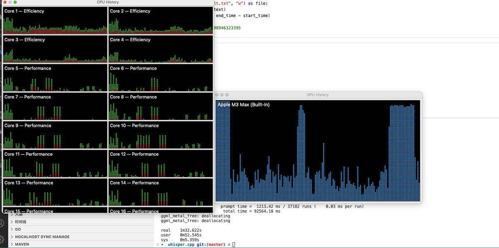Click the terminal prompt cursor after git:(master)
Screen dimensions: 499x248
234,244
